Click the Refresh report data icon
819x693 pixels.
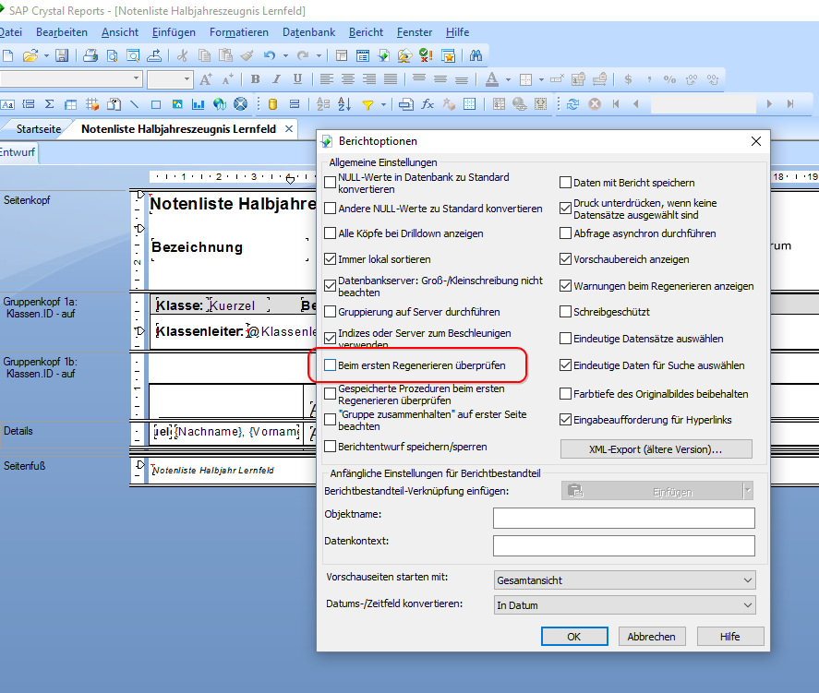click(x=573, y=104)
